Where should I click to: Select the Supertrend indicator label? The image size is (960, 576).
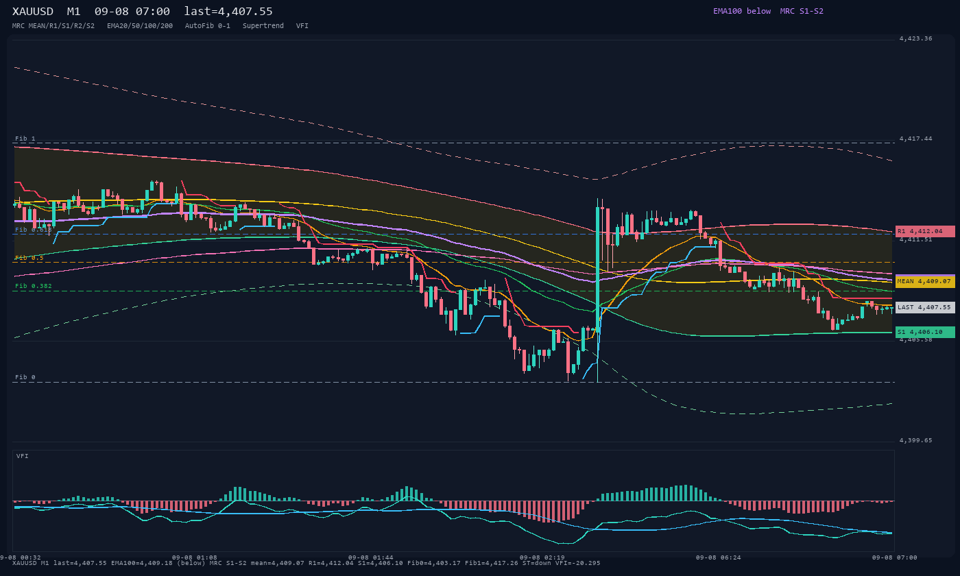[263, 26]
